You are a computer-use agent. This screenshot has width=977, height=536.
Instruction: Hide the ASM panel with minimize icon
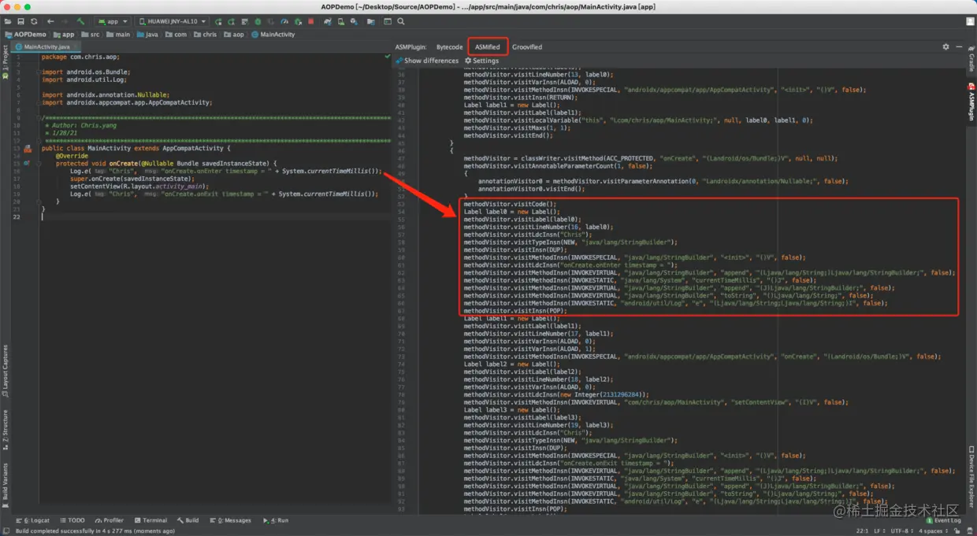(x=959, y=47)
